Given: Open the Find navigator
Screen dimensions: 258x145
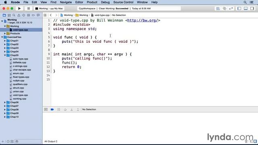Looking at the screenshot, I should coord(14,15).
